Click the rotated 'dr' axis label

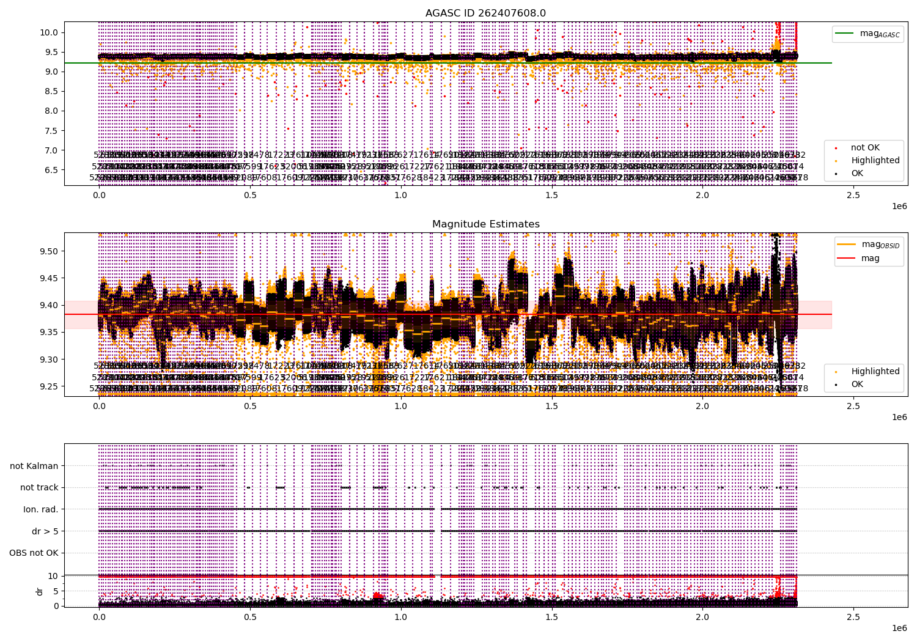[39, 591]
